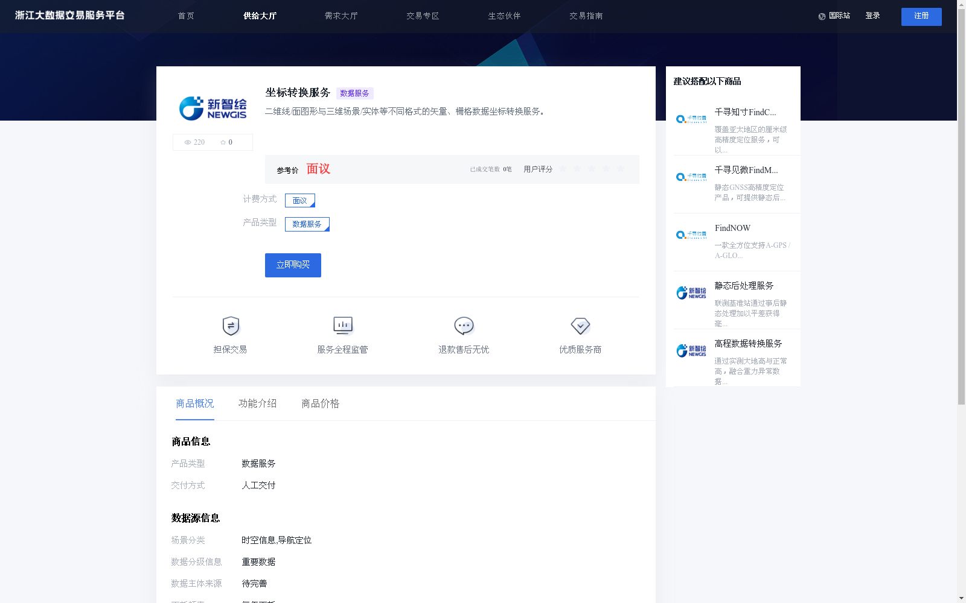Image resolution: width=966 pixels, height=603 pixels.
Task: Open the 千寻见微FindM... product title
Action: point(746,170)
